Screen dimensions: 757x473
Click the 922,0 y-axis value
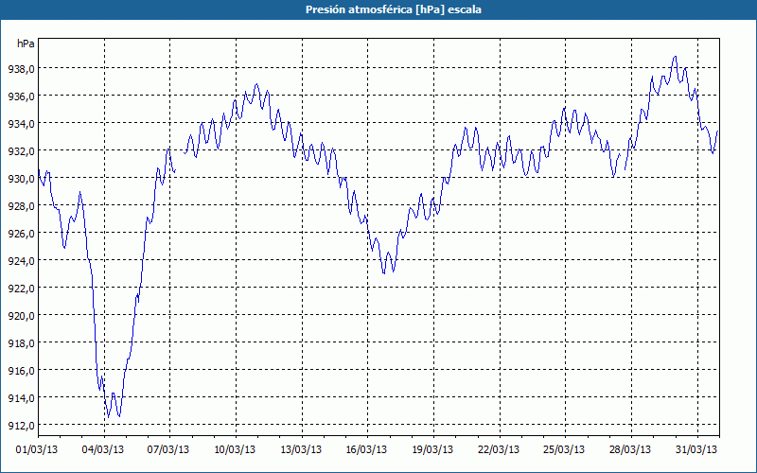(21, 289)
